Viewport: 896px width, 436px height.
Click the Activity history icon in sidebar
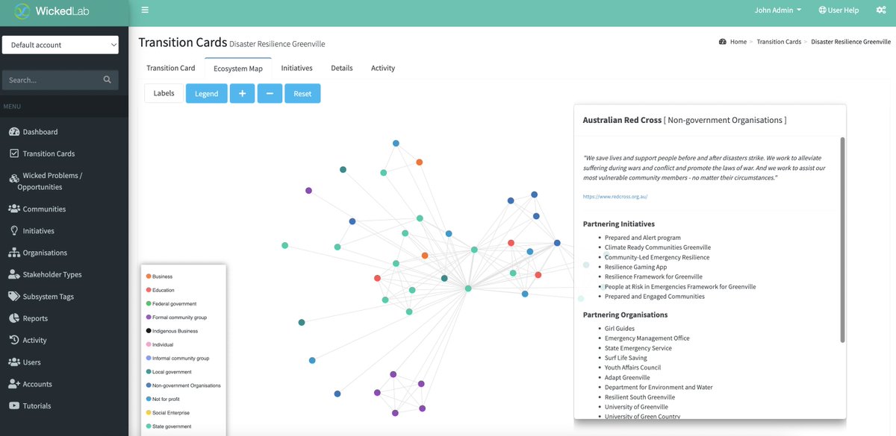click(14, 340)
